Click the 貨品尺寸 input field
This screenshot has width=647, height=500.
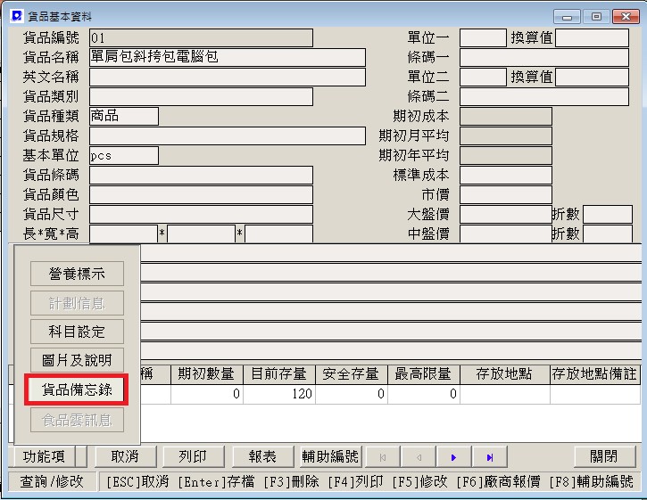(201, 214)
